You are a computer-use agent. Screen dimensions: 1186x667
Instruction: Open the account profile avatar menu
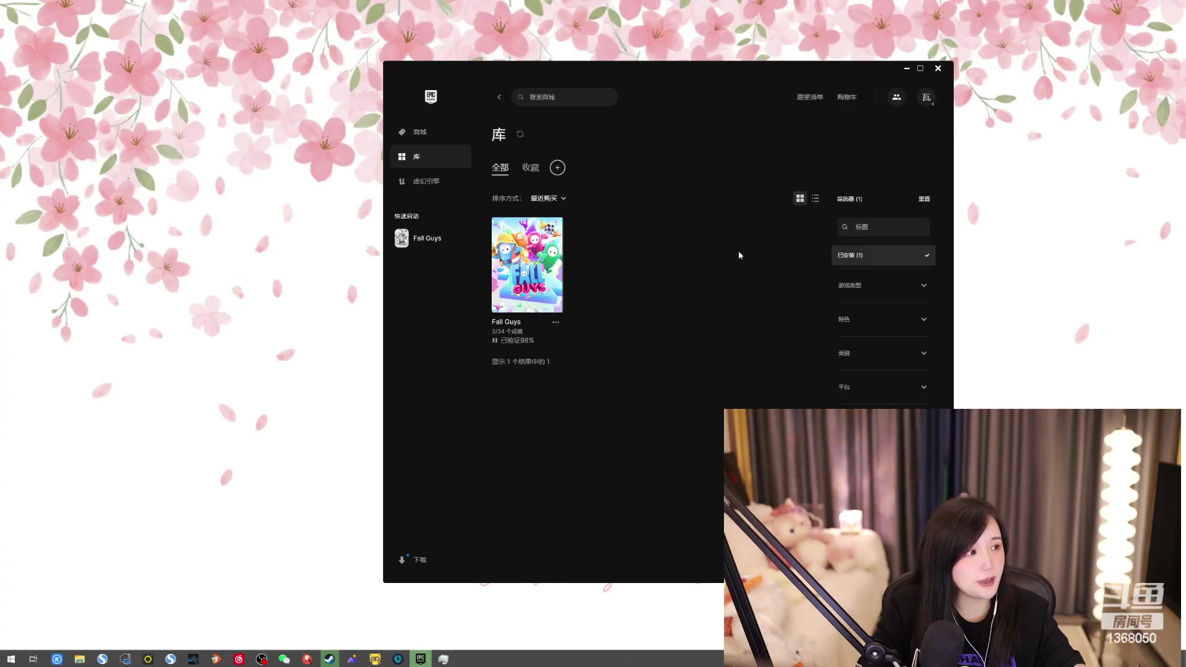pyautogui.click(x=927, y=97)
